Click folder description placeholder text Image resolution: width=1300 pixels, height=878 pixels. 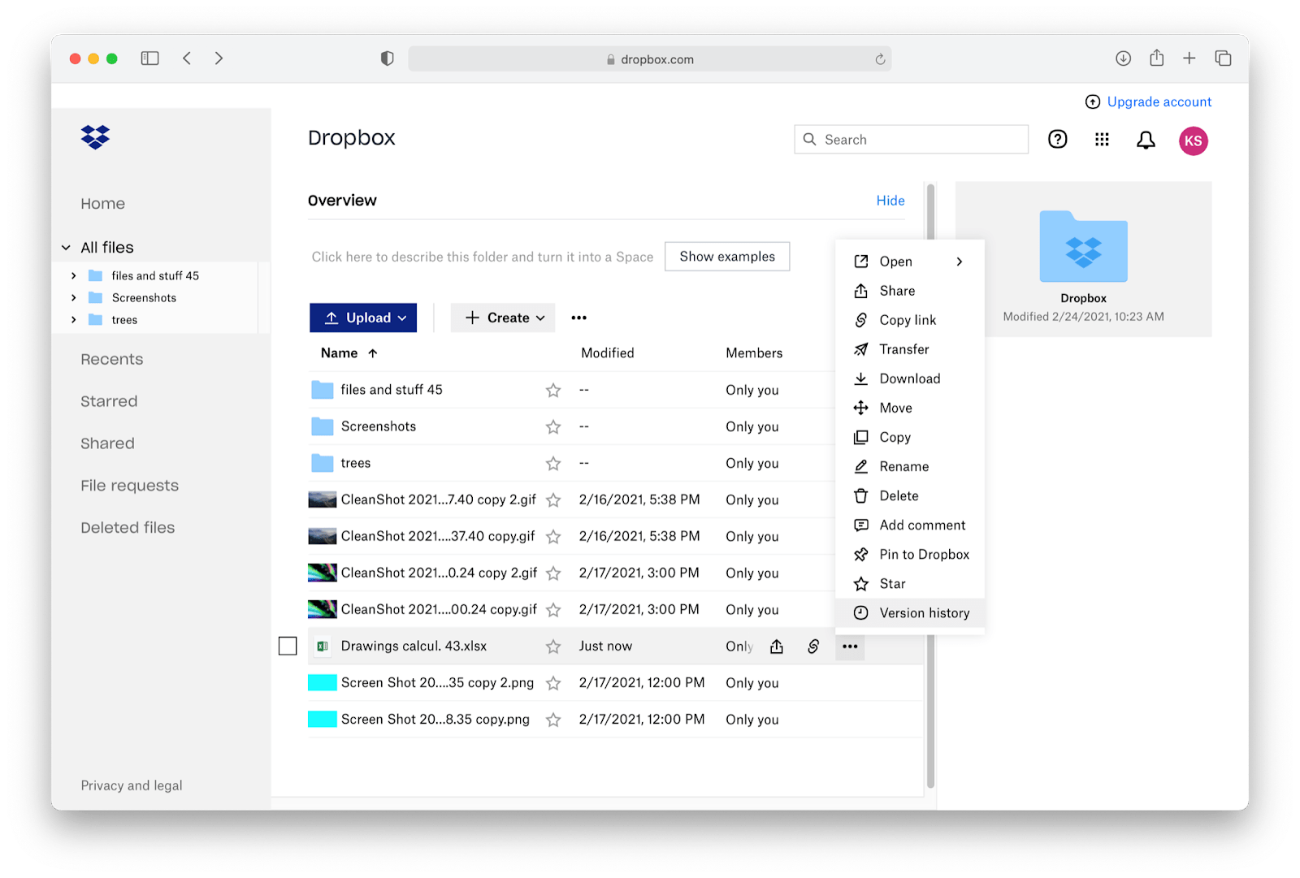coord(483,257)
